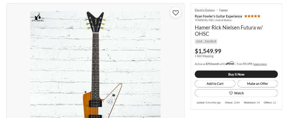The height and width of the screenshot is (118, 294).
Task: Click the Affirm logo
Action: point(230,63)
